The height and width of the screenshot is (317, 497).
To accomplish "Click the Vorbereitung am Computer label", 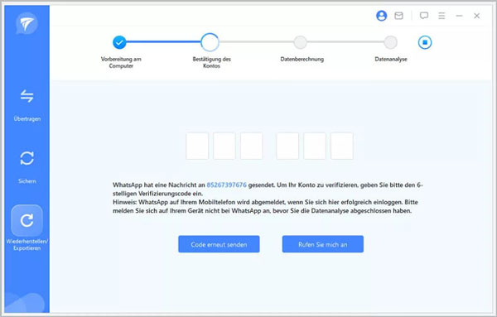I will (x=121, y=62).
